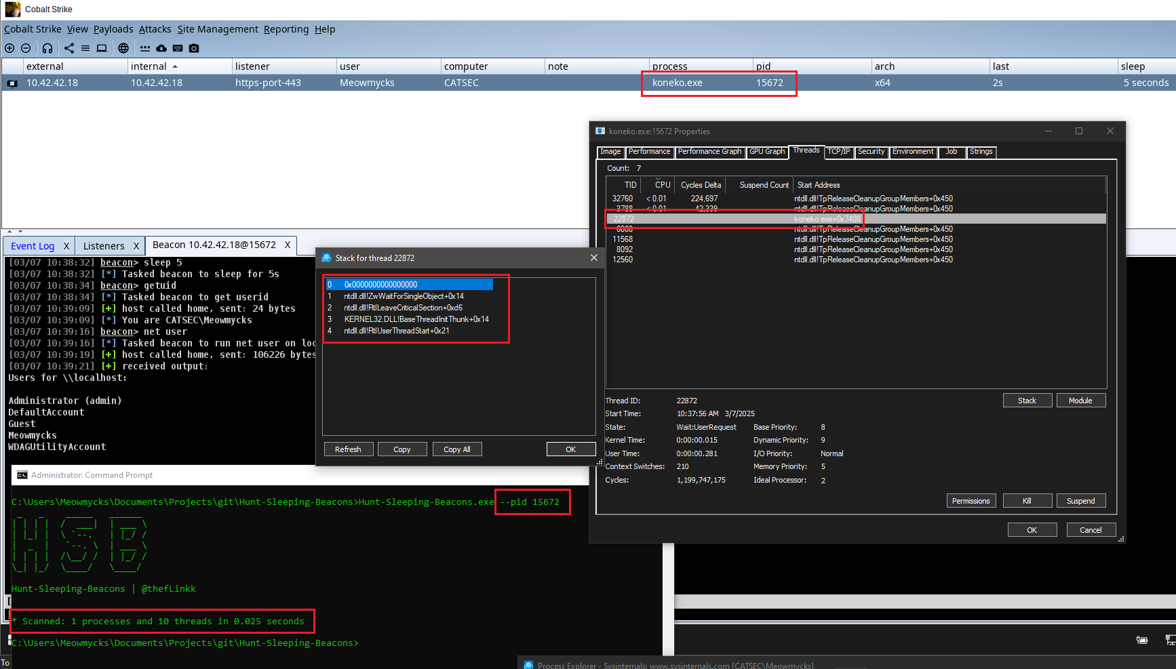
Task: Click the connect to team server plus icon
Action: [9, 48]
